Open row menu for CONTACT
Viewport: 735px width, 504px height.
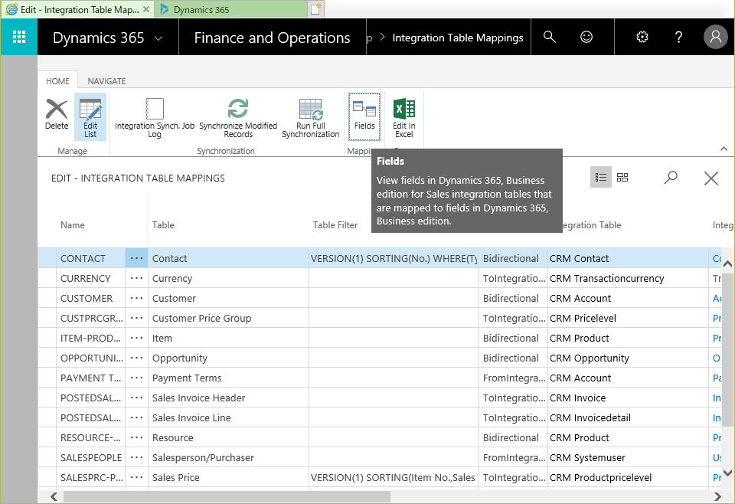(x=136, y=258)
